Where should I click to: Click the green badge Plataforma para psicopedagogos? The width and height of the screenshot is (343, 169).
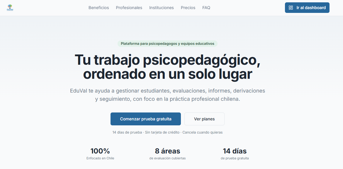pyautogui.click(x=168, y=44)
